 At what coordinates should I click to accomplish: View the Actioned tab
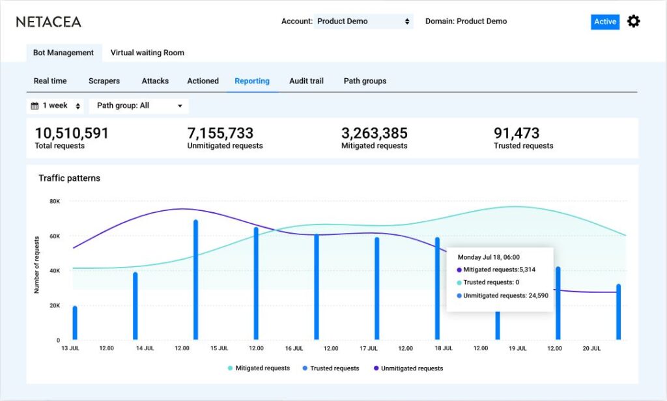click(203, 81)
